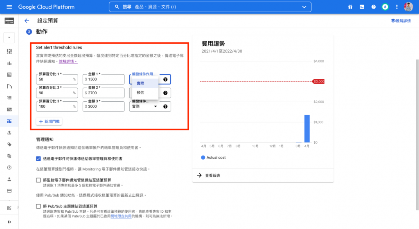Select 實際 option in open dropdown list
This screenshot has width=419, height=229.
coord(145,83)
